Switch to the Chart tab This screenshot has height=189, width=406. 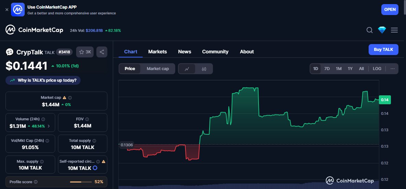(x=131, y=52)
